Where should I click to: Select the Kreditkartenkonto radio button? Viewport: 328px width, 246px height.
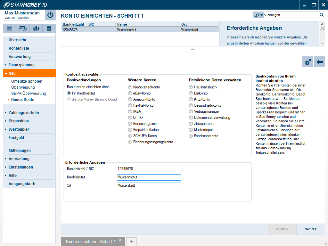[130, 87]
